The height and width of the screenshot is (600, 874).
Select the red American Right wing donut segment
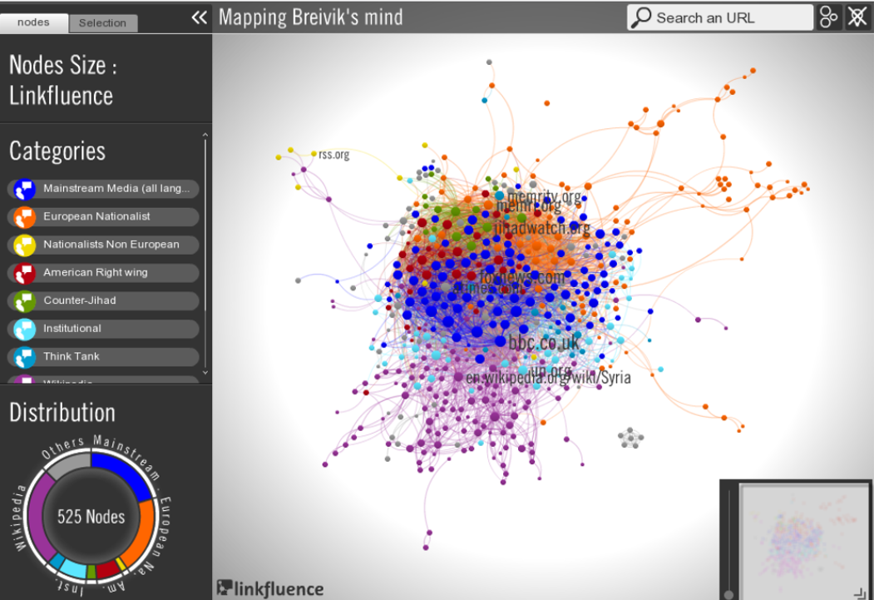point(107,569)
